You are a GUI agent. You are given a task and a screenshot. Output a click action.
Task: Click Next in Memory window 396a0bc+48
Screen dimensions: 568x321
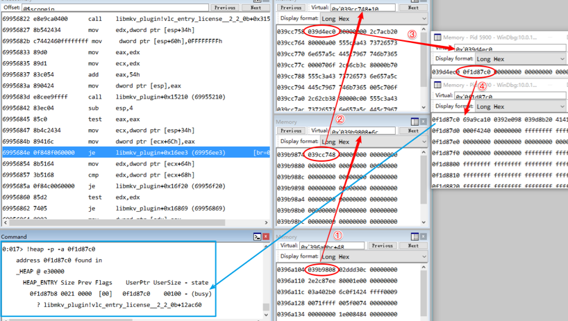pos(413,246)
